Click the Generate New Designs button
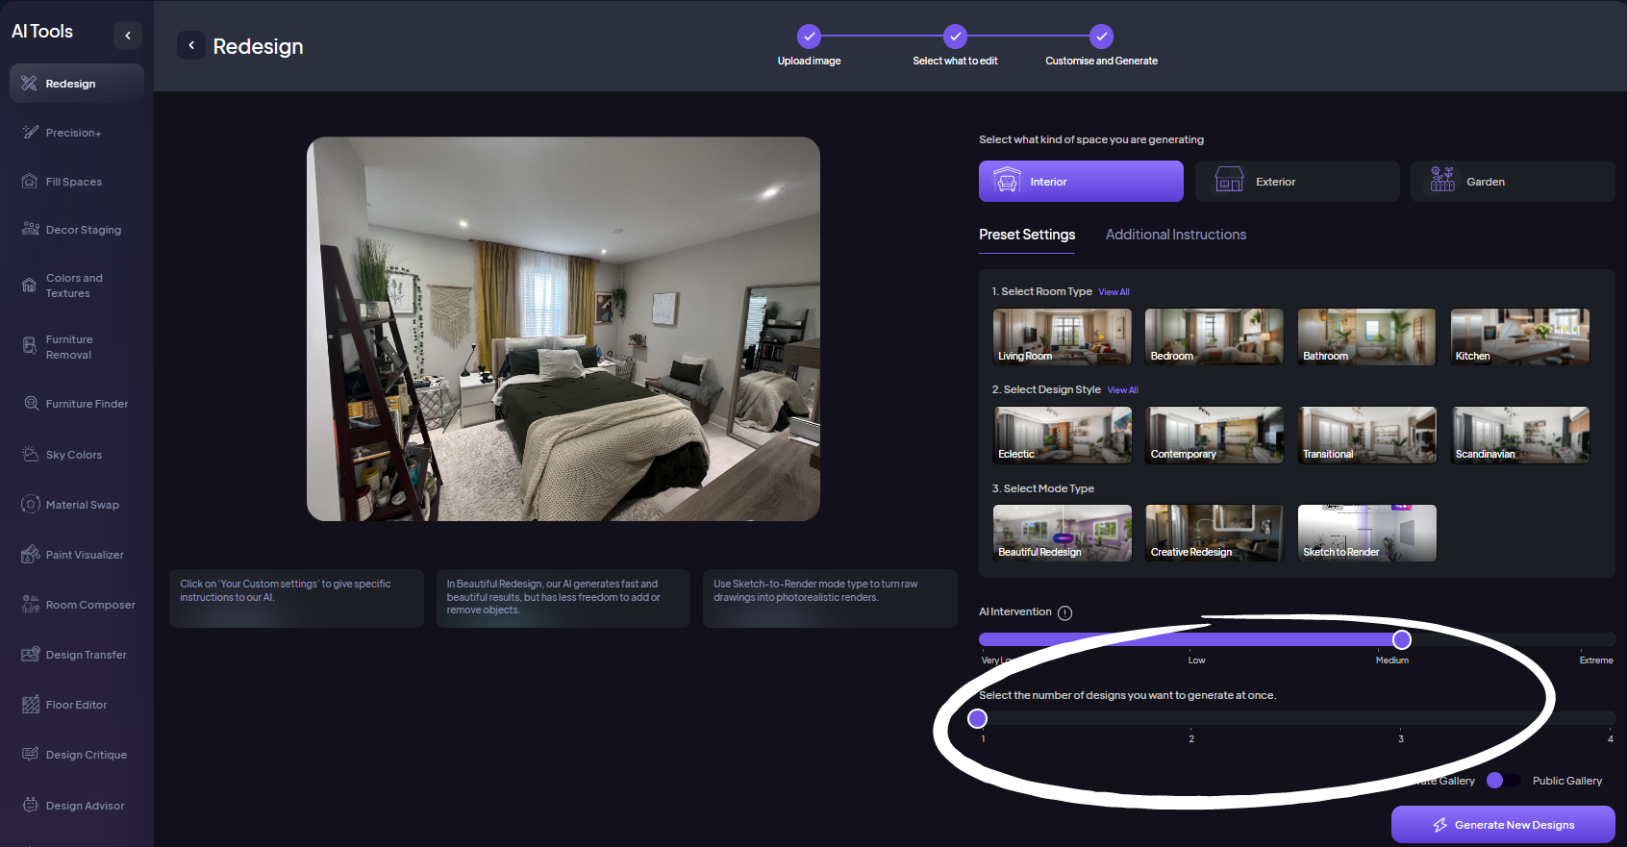This screenshot has width=1627, height=847. pos(1502,825)
